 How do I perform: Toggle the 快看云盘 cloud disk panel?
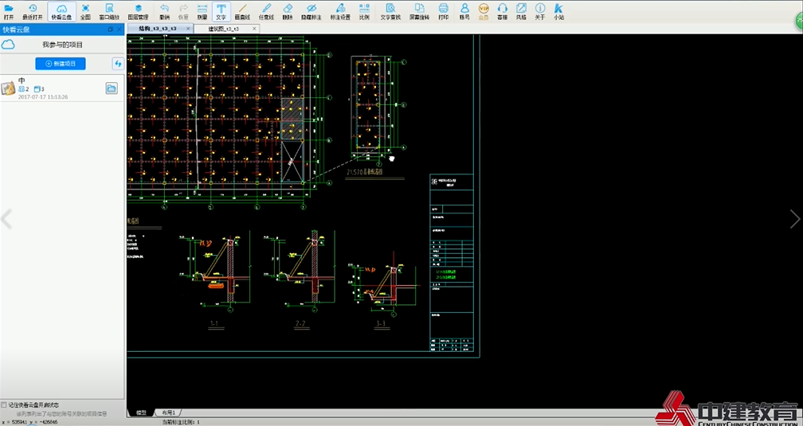61,11
